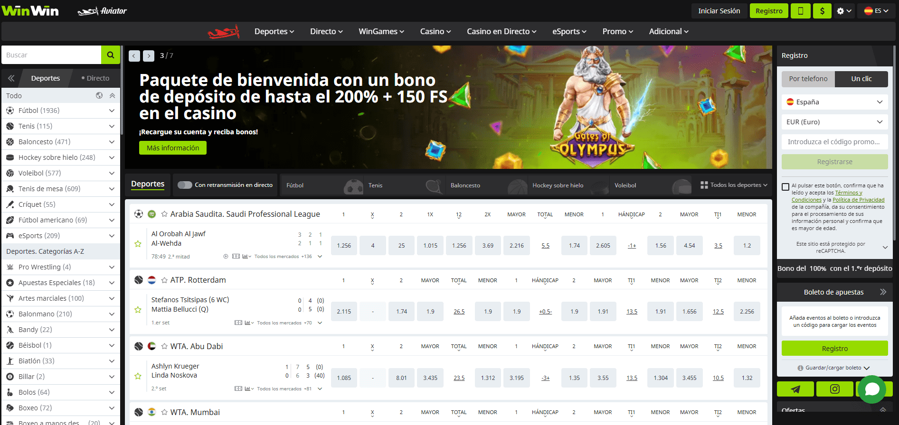Open the Directo navigation menu

326,31
